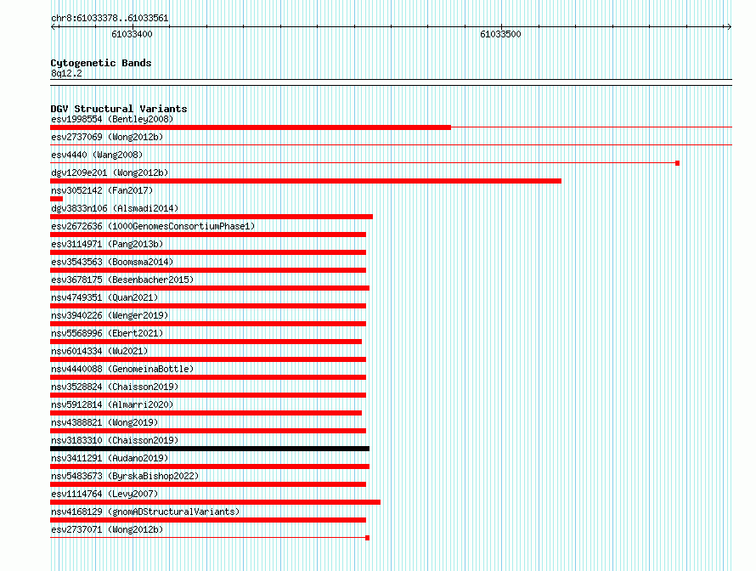Image resolution: width=756 pixels, height=571 pixels.
Task: Click the esv4440 (Wang2008) label
Action: click(97, 155)
